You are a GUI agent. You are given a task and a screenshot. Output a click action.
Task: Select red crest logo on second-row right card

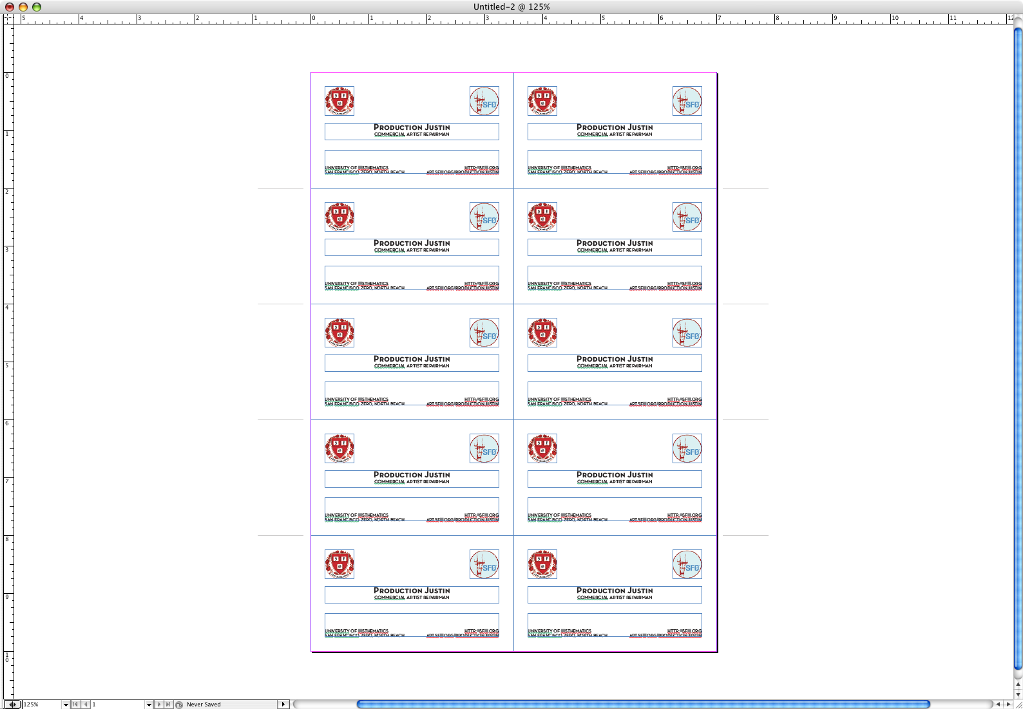[542, 217]
